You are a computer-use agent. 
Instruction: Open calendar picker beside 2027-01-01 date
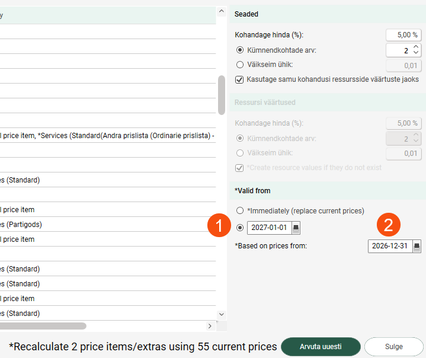(x=296, y=228)
